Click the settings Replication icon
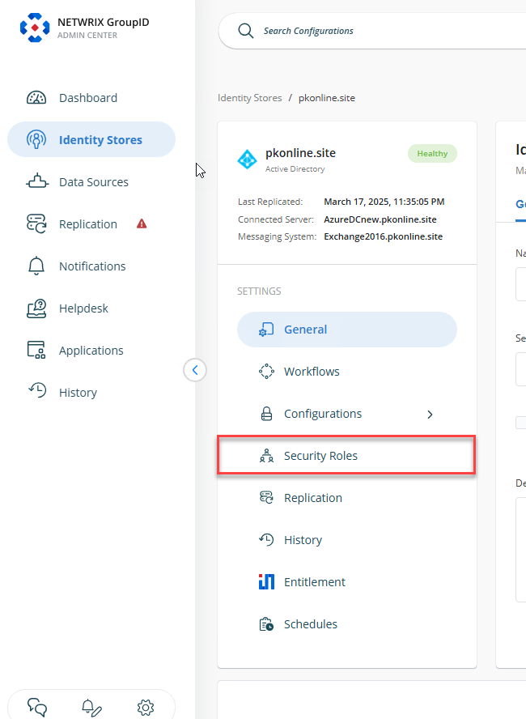This screenshot has height=719, width=526. (266, 497)
